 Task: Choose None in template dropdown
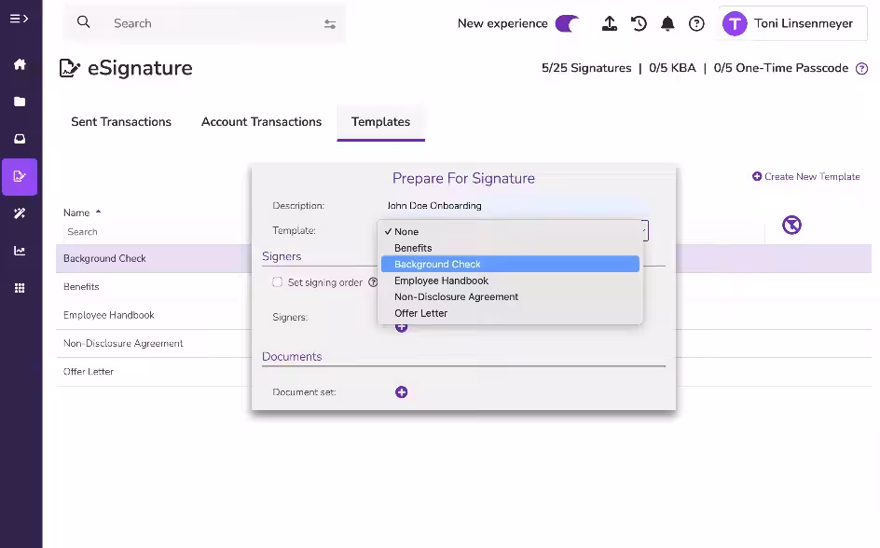pyautogui.click(x=510, y=232)
